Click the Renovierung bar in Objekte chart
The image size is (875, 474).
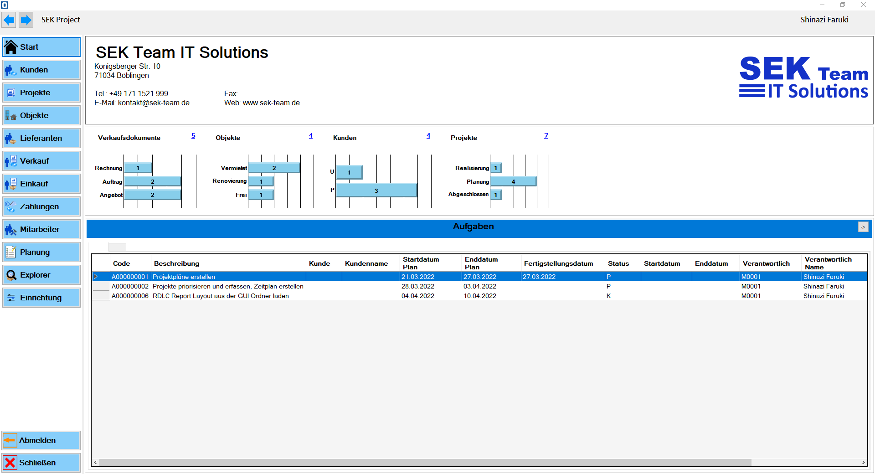click(261, 181)
